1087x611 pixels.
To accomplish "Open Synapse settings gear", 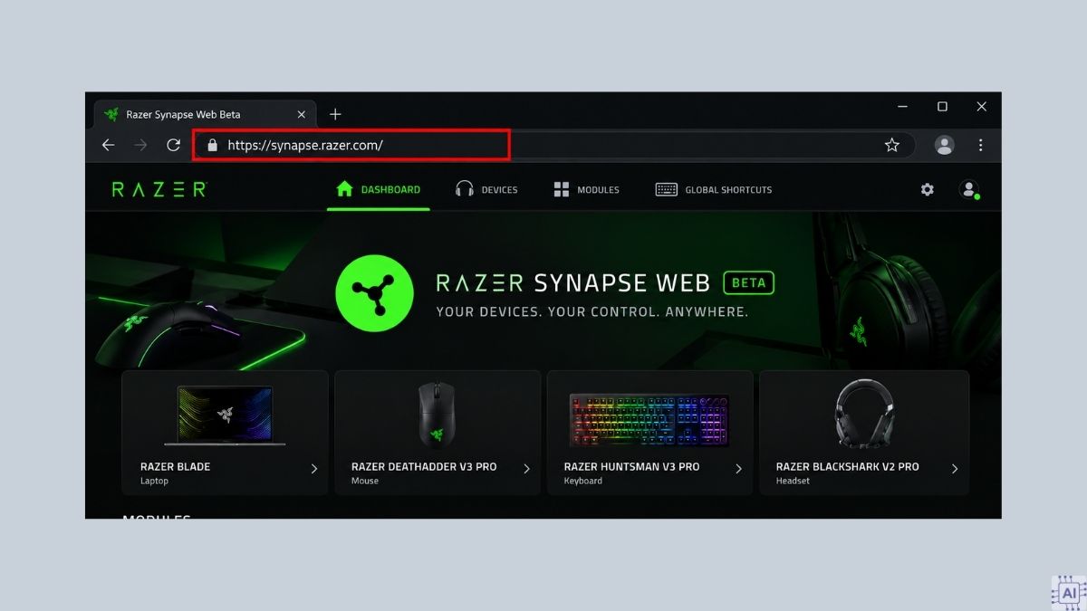I will (927, 189).
